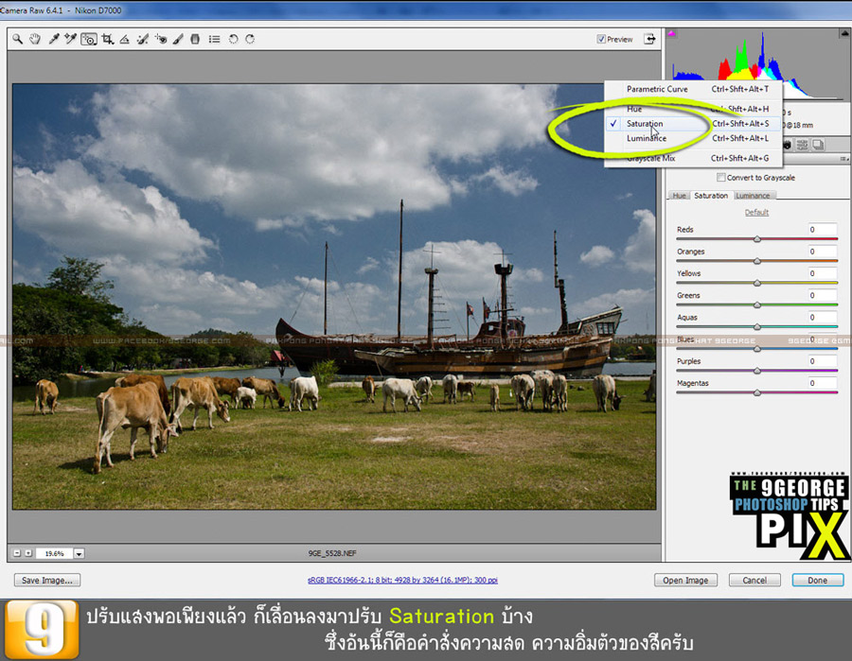Toggle the Preview checkbox
This screenshot has width=852, height=661.
[601, 39]
